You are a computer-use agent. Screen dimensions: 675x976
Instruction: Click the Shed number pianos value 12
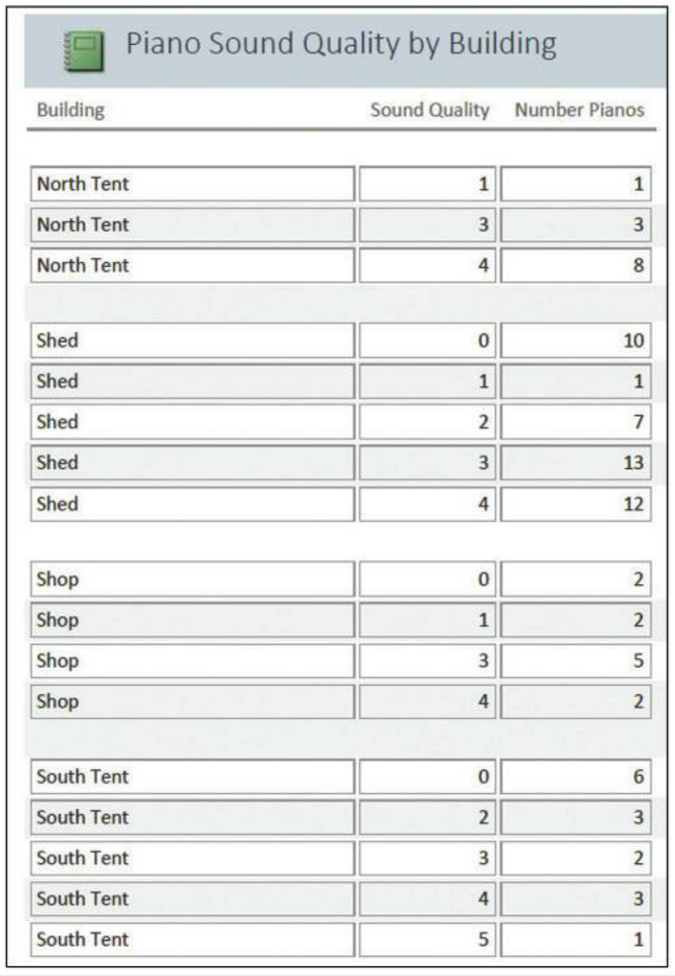pyautogui.click(x=577, y=503)
